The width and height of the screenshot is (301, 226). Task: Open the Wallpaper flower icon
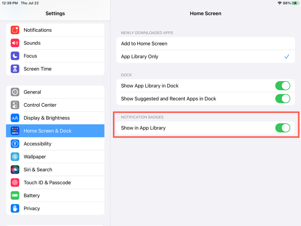(x=15, y=157)
